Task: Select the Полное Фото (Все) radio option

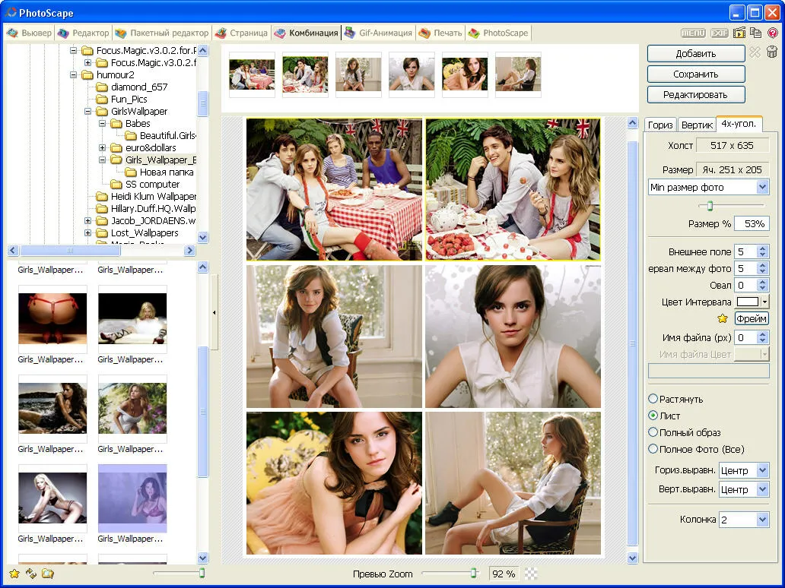Action: pyautogui.click(x=653, y=449)
